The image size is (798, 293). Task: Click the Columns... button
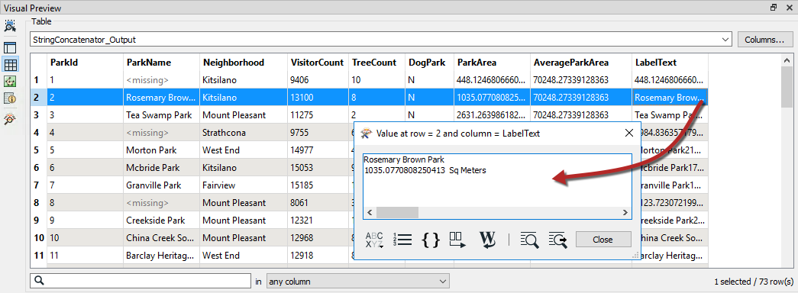[764, 40]
